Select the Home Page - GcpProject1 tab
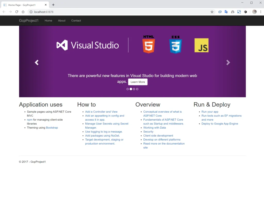This screenshot has height=212, width=264. tap(25, 5)
